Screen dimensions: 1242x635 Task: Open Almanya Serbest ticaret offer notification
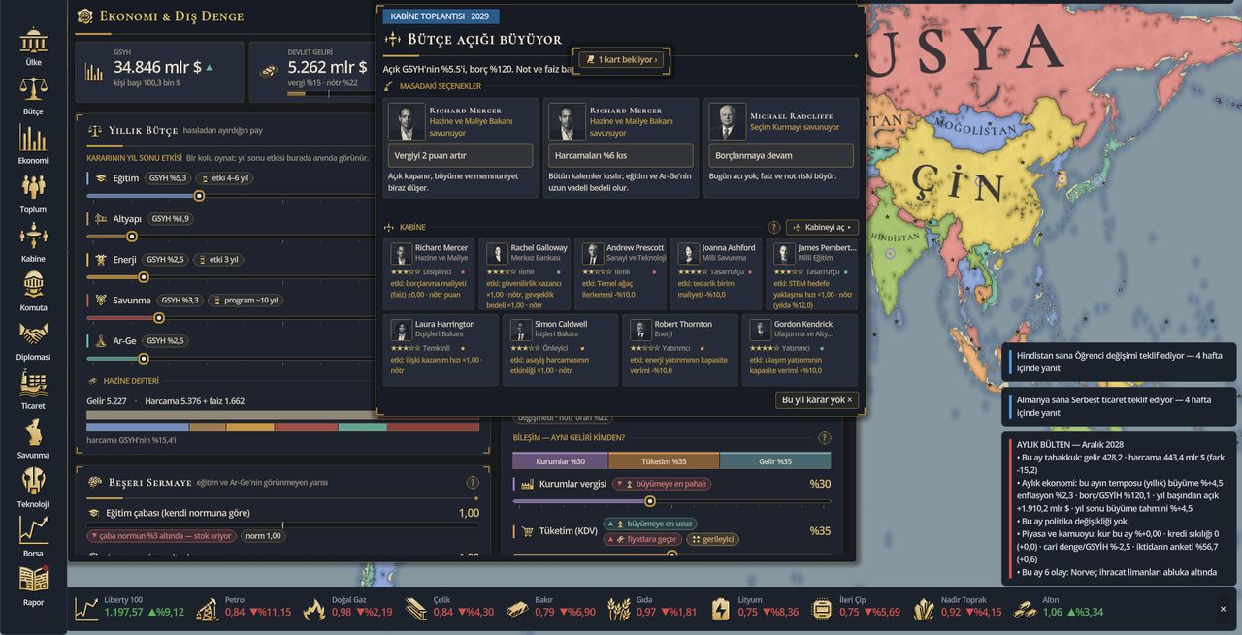[x=1119, y=406]
